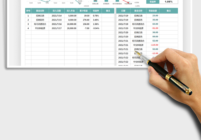Click the red -91.00 income amount
The image size is (201, 140).
[155, 28]
